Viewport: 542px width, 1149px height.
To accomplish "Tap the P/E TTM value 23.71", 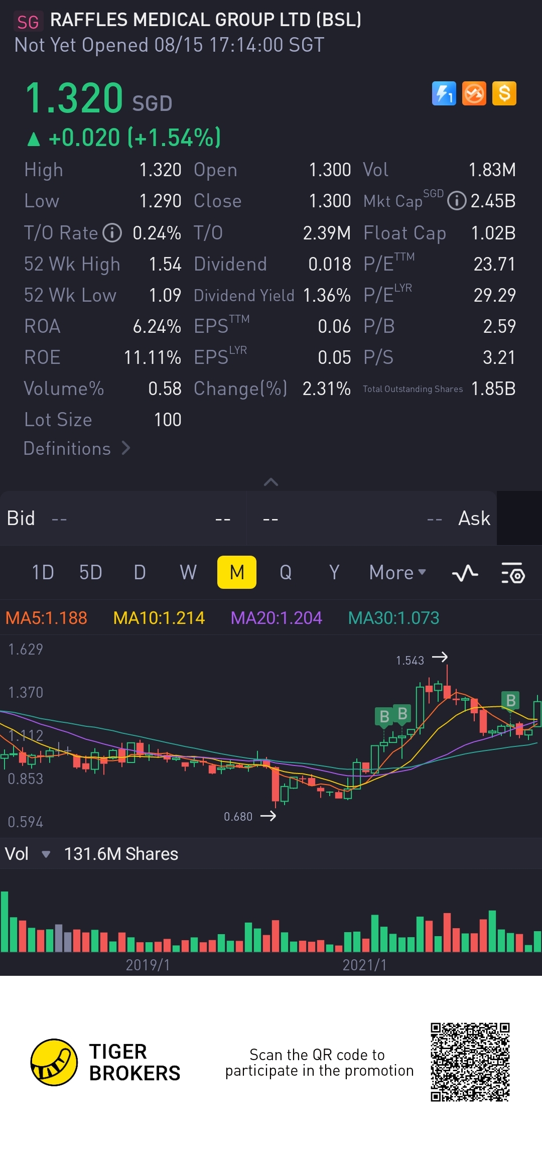I will coord(494,264).
